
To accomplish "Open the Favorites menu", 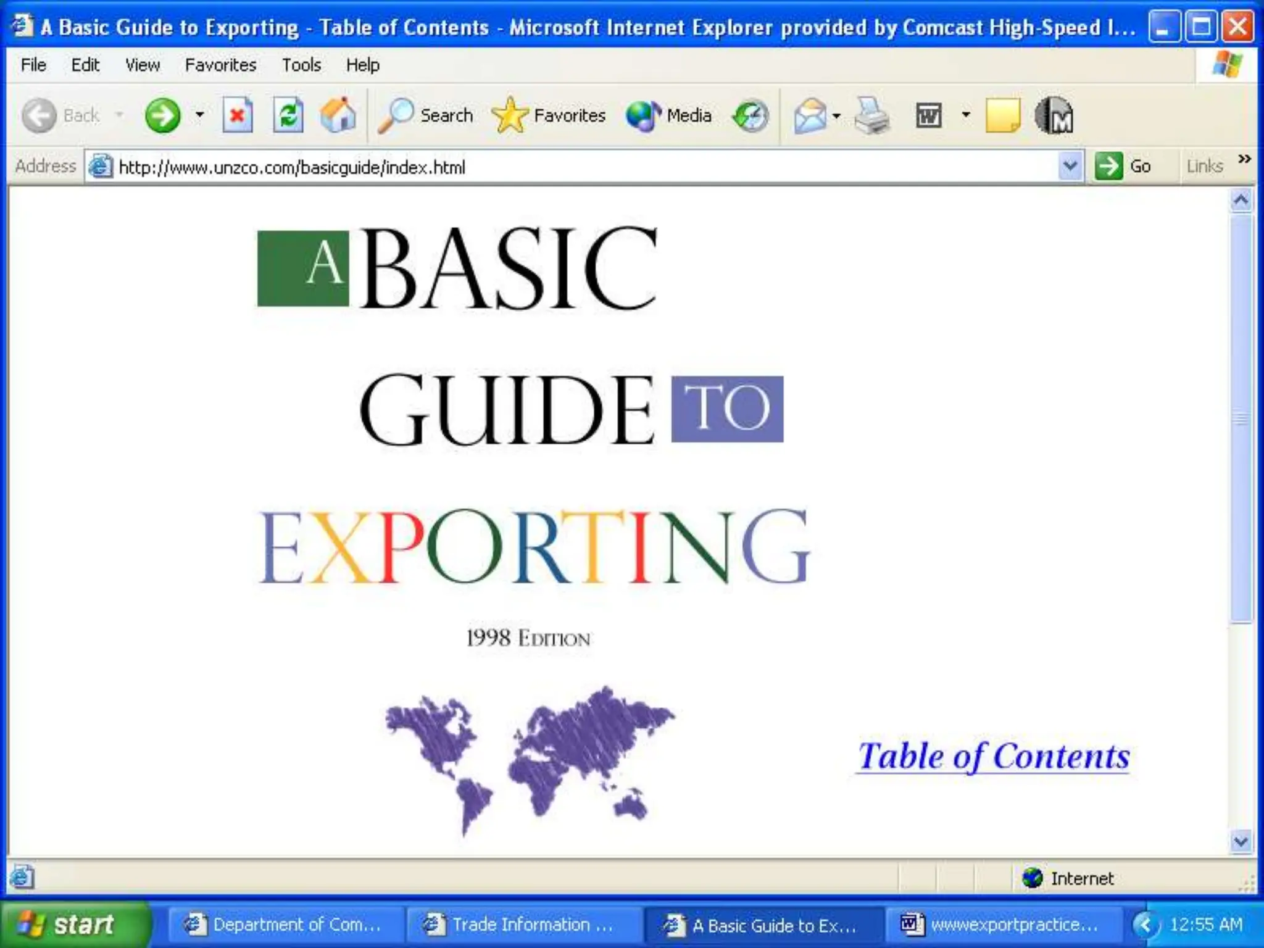I will tap(220, 65).
